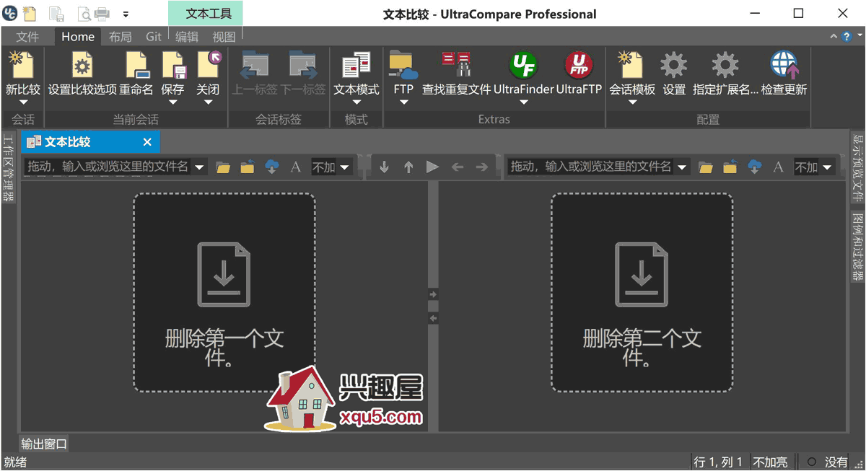Expand the 文本模式 dropdown arrow

coord(357,102)
